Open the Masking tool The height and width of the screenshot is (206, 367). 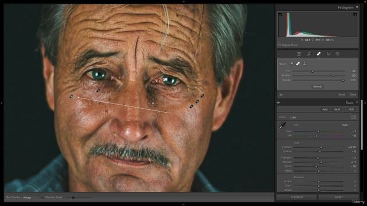coord(337,54)
